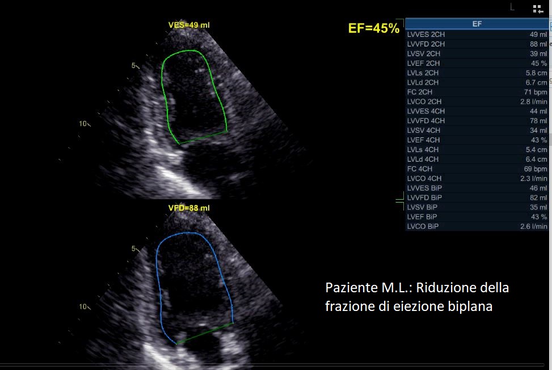Select the LVSV 4CH row
Image resolution: width=552 pixels, height=370 pixels.
(477, 131)
